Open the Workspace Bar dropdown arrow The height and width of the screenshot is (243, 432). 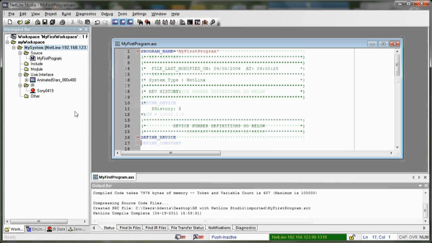[x=80, y=29]
